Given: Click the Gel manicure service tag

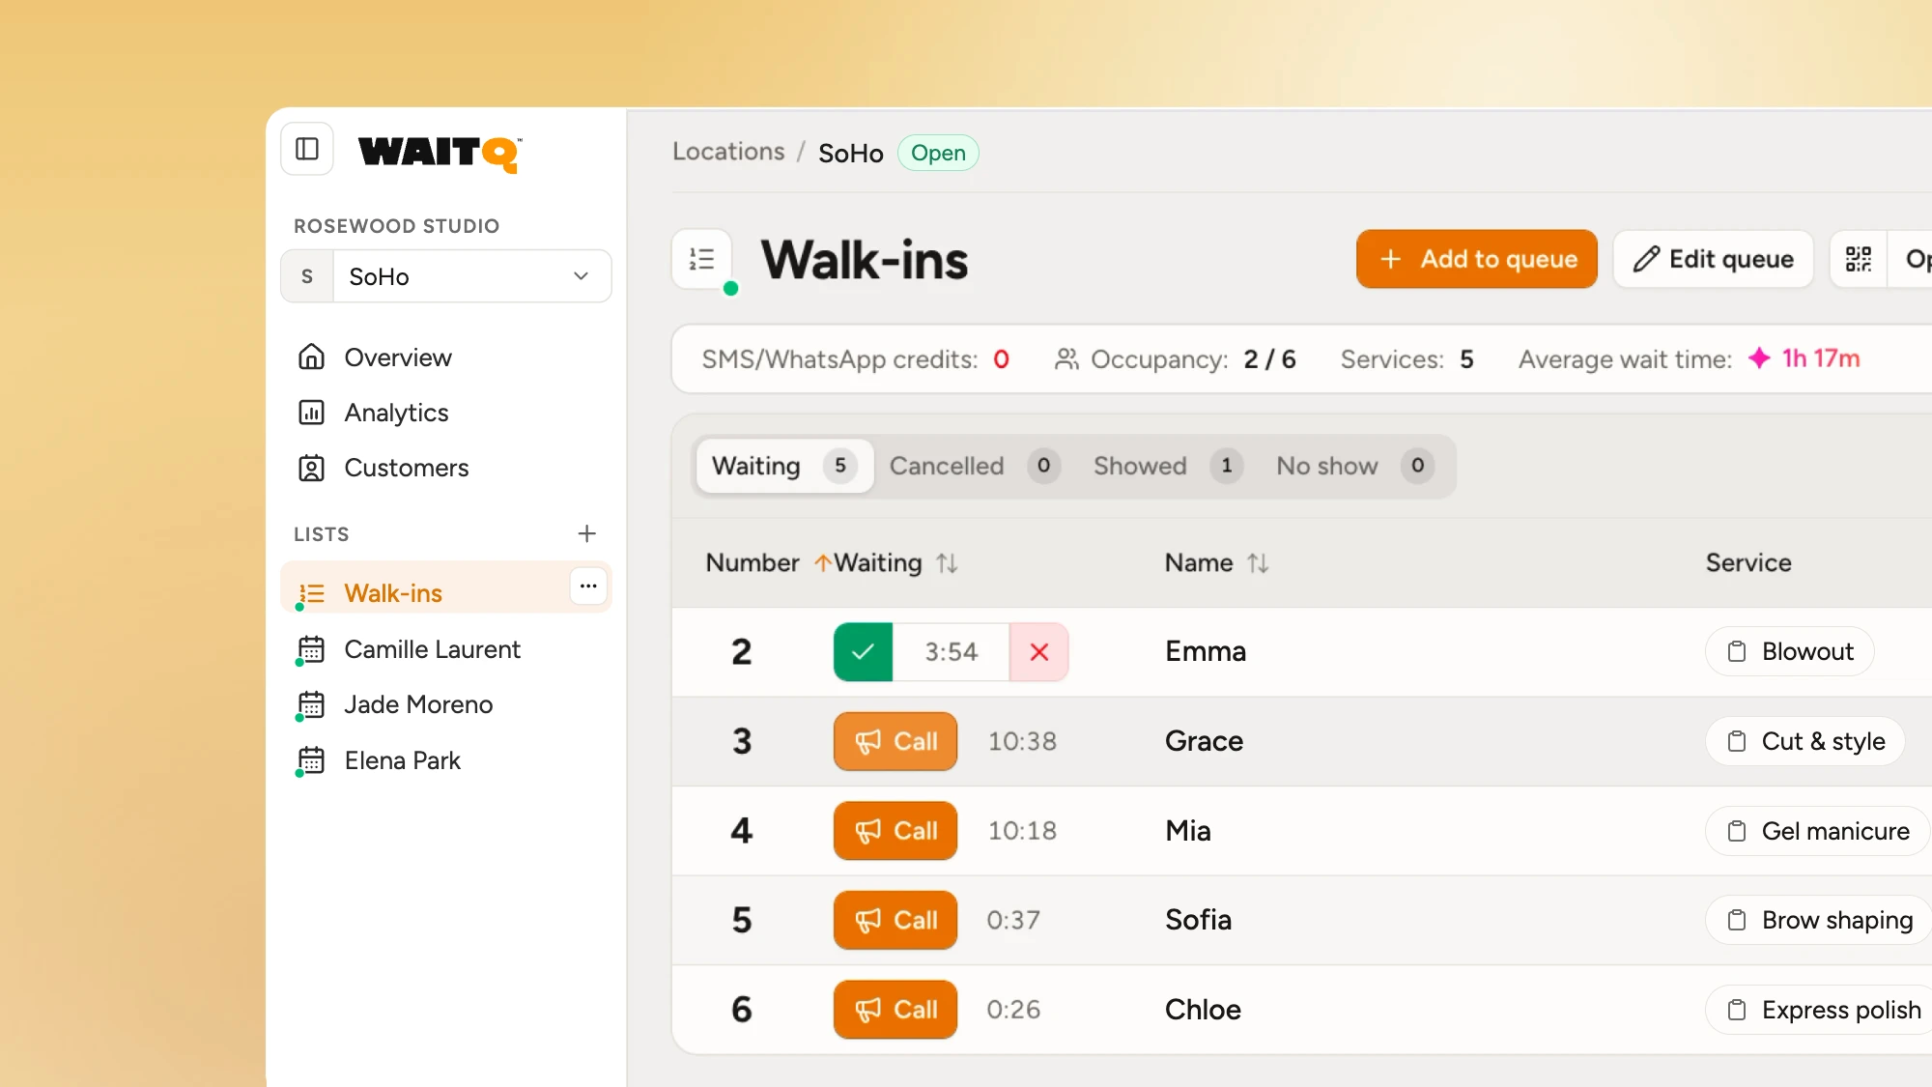Looking at the screenshot, I should pyautogui.click(x=1818, y=831).
